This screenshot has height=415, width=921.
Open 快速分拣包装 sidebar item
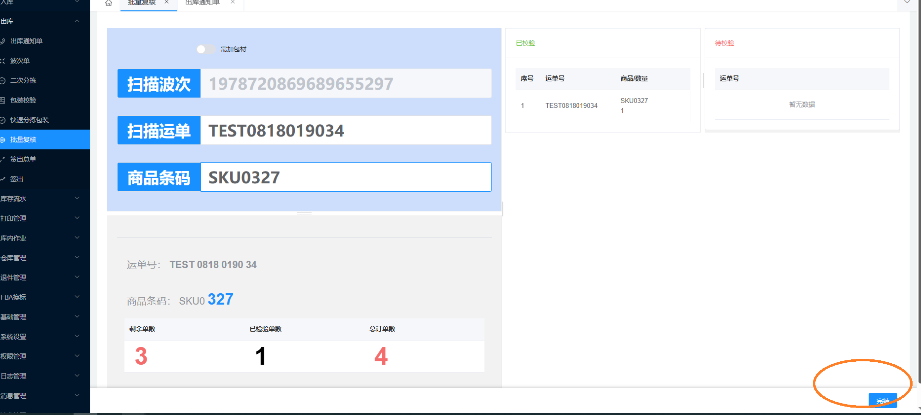point(30,120)
